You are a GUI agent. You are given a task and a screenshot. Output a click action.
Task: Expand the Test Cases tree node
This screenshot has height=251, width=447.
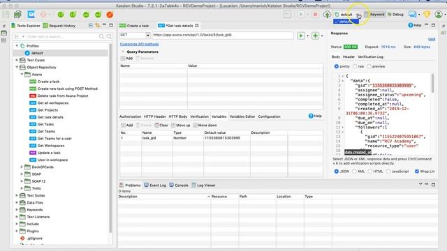point(17,60)
